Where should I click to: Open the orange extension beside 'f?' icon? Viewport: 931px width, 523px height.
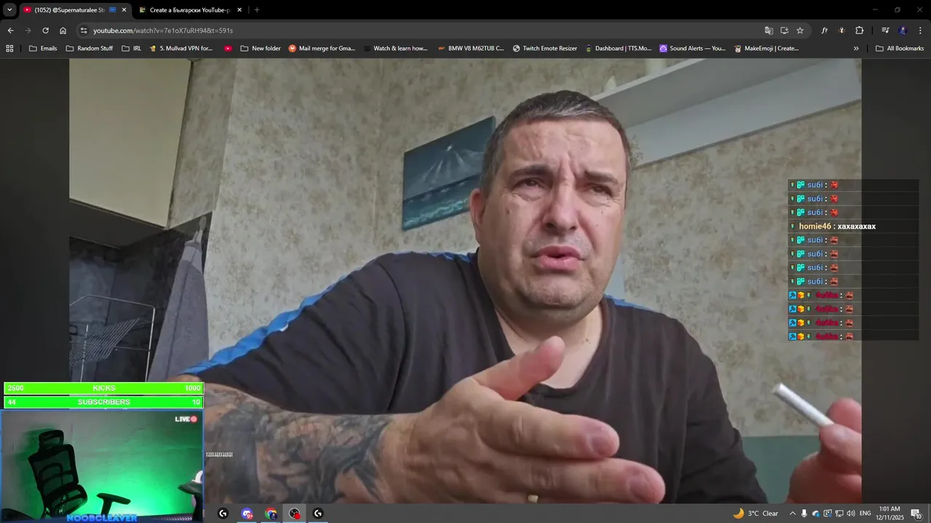842,31
